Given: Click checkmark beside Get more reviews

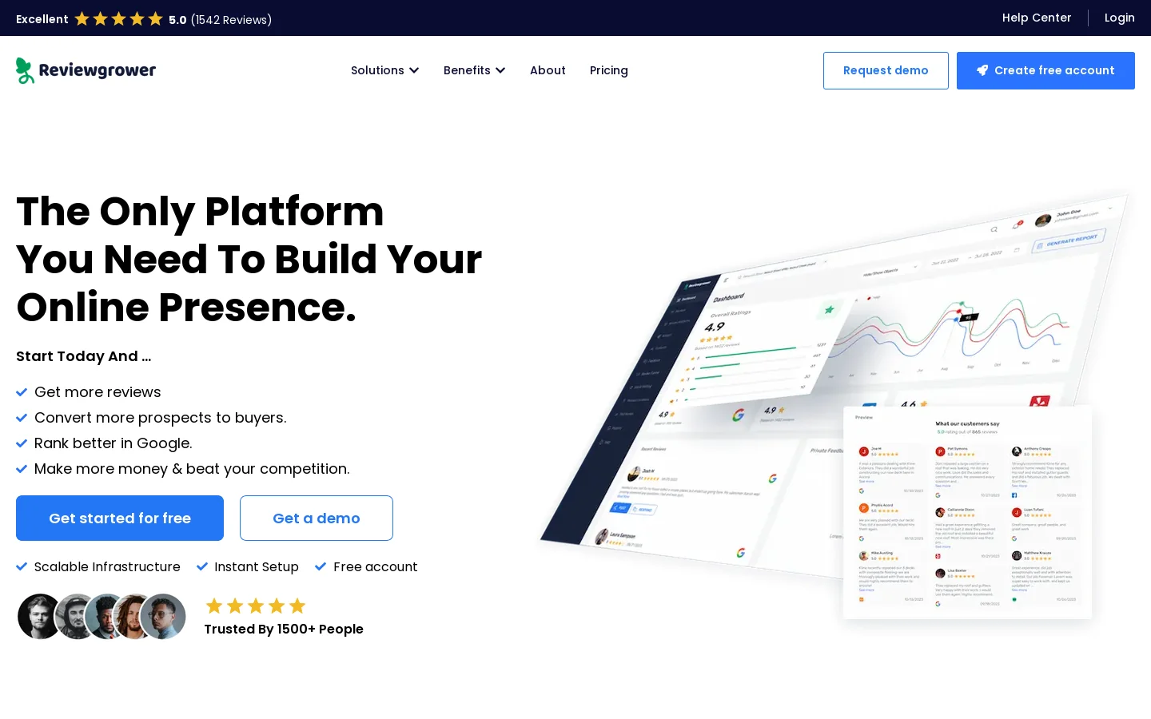Looking at the screenshot, I should [x=22, y=392].
